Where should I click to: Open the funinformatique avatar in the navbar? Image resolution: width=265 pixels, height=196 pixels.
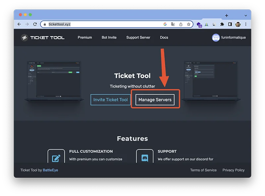click(x=216, y=38)
